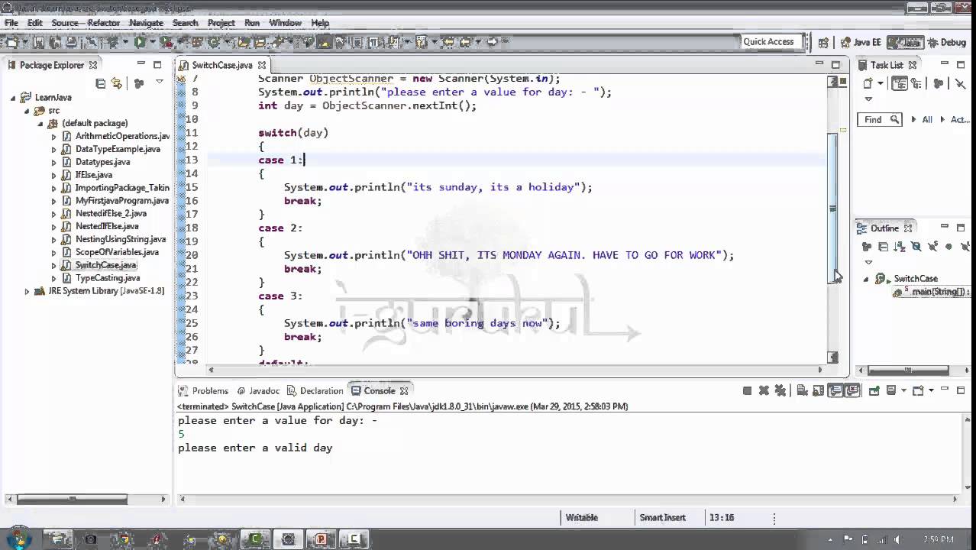Click the Print icon in the toolbar

pyautogui.click(x=71, y=42)
